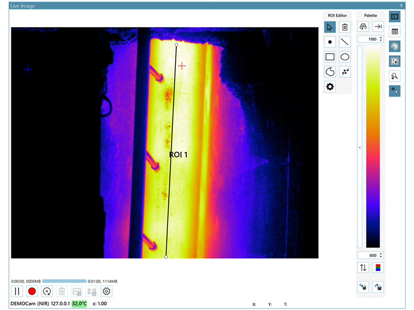
Task: Click the zoom magnifier sidebar icon
Action: pyautogui.click(x=395, y=76)
